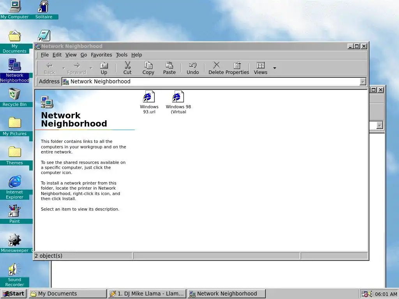Open the File menu
Screen dimensions: 399x299
pyautogui.click(x=44, y=55)
